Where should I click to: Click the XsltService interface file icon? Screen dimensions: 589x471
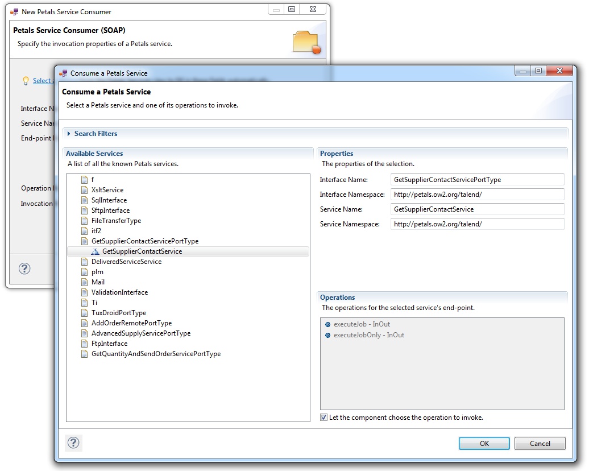tap(84, 190)
